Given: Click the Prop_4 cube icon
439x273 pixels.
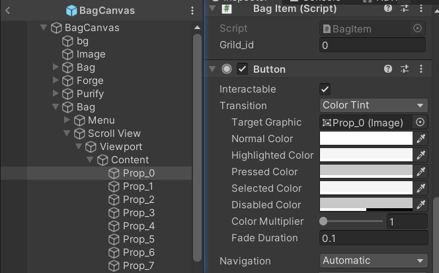Looking at the screenshot, I should click(x=114, y=226).
